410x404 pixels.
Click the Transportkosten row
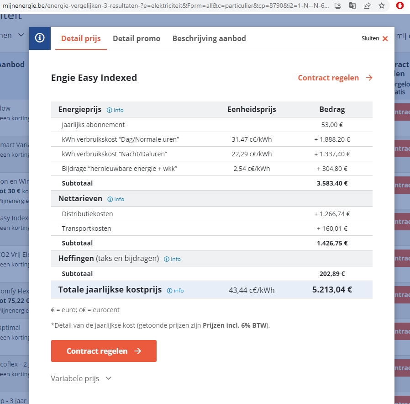(212, 229)
